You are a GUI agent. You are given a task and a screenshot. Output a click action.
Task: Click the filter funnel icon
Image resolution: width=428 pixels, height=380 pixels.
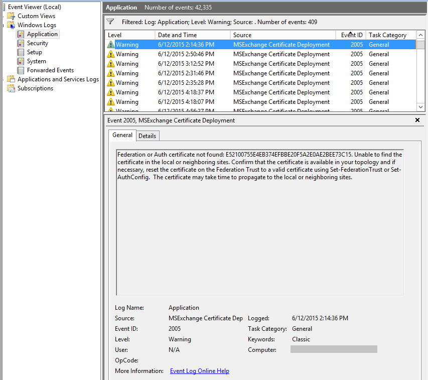pyautogui.click(x=110, y=22)
